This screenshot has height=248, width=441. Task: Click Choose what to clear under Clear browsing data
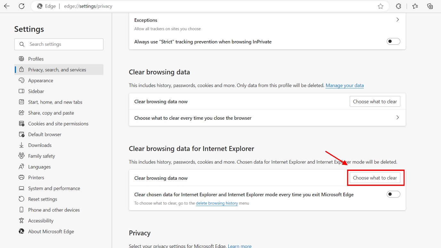375,101
